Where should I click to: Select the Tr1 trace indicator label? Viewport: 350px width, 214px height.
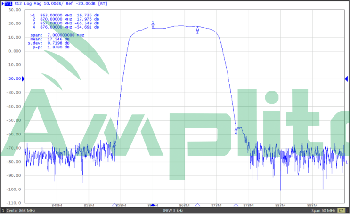(x=8, y=4)
